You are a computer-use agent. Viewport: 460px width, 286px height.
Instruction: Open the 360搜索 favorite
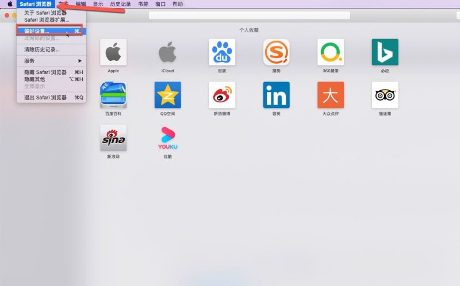(x=331, y=52)
